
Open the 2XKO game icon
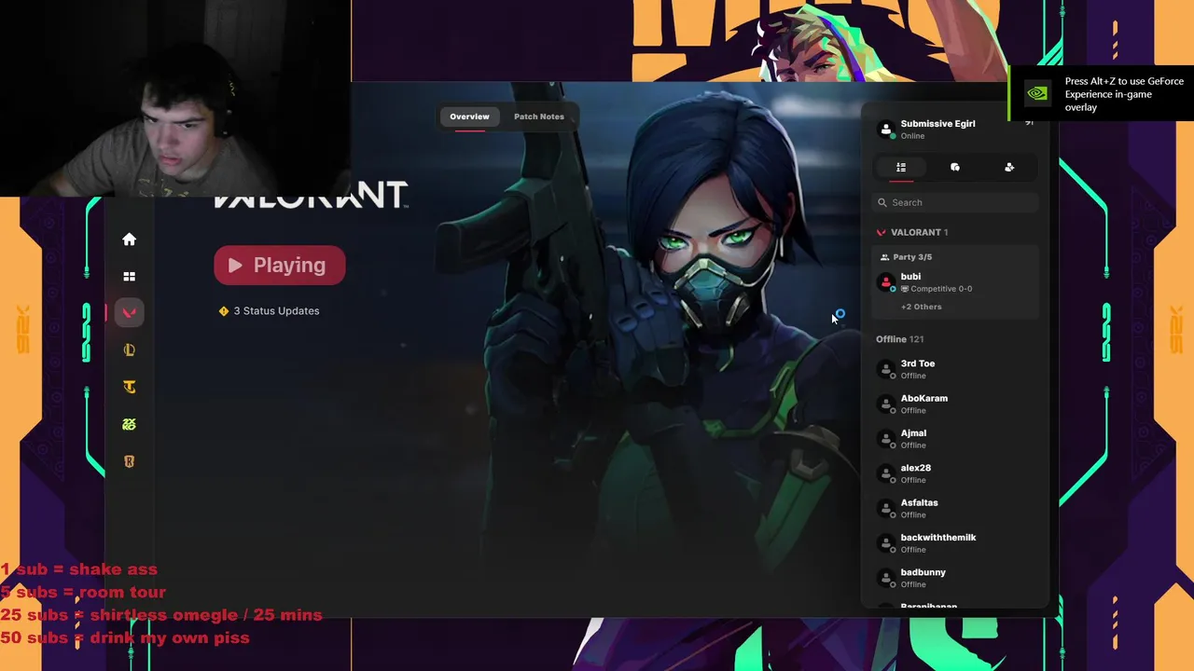click(x=130, y=424)
